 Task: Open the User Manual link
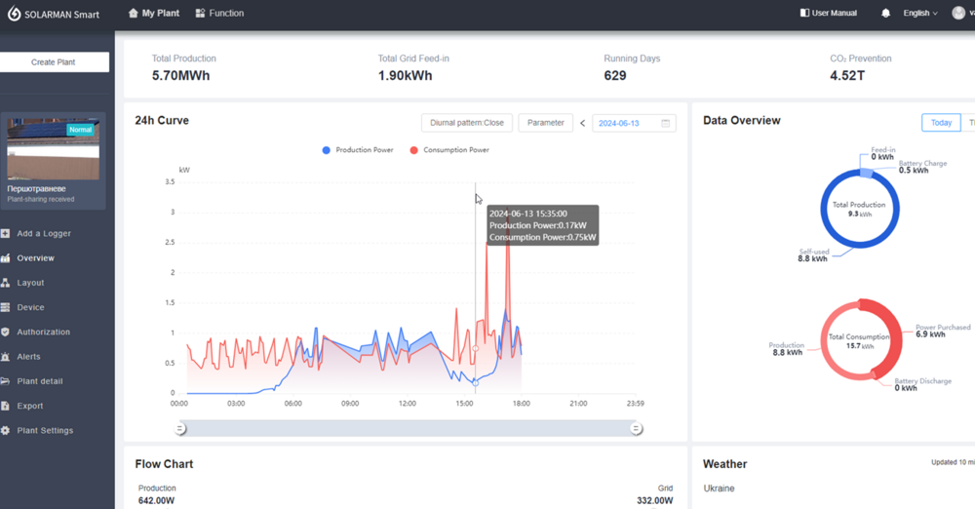(x=828, y=14)
